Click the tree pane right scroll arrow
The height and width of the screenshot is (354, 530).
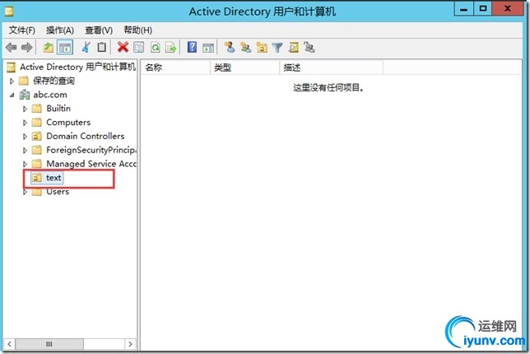[130, 344]
